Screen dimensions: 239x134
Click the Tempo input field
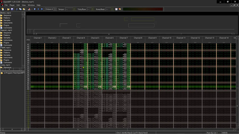click(x=69, y=9)
